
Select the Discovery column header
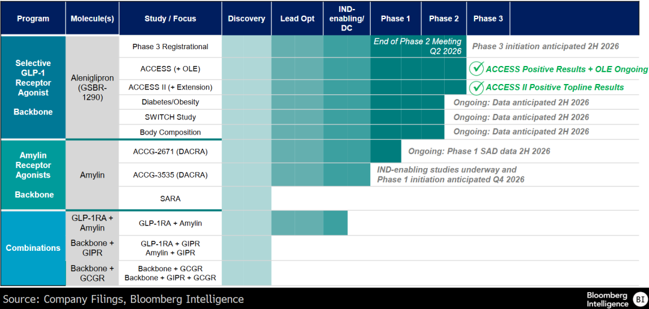coord(246,19)
